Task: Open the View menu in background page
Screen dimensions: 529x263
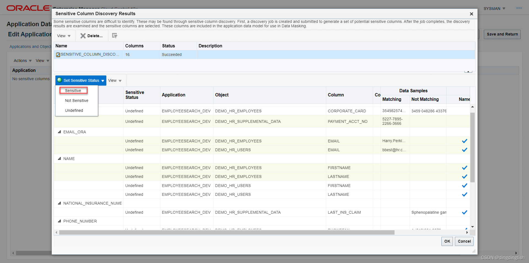Action: tap(42, 61)
